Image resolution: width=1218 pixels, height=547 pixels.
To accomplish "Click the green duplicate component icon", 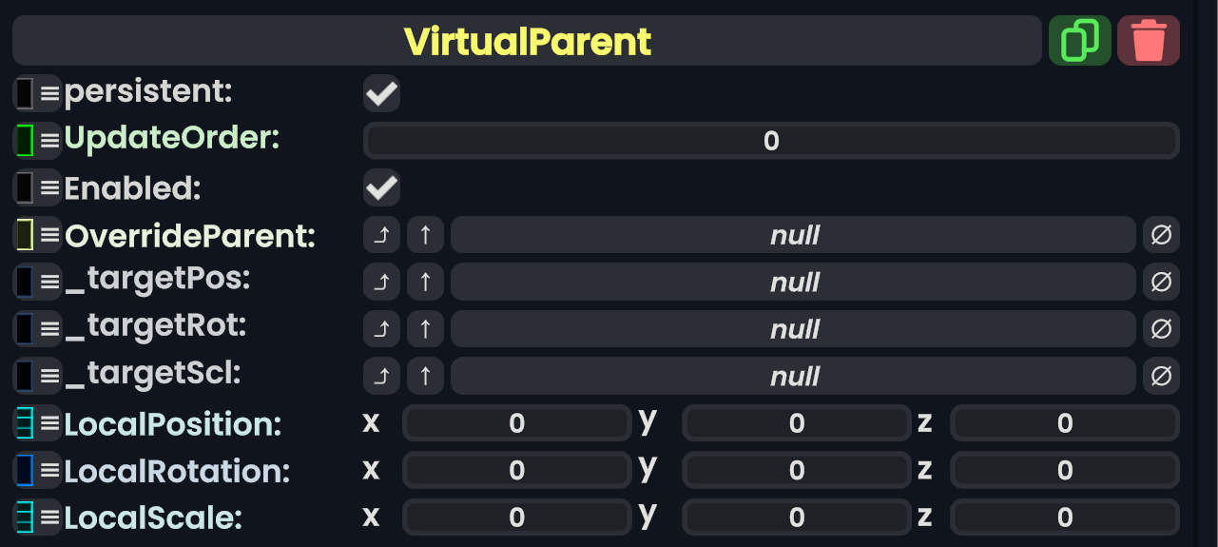I will (1079, 41).
